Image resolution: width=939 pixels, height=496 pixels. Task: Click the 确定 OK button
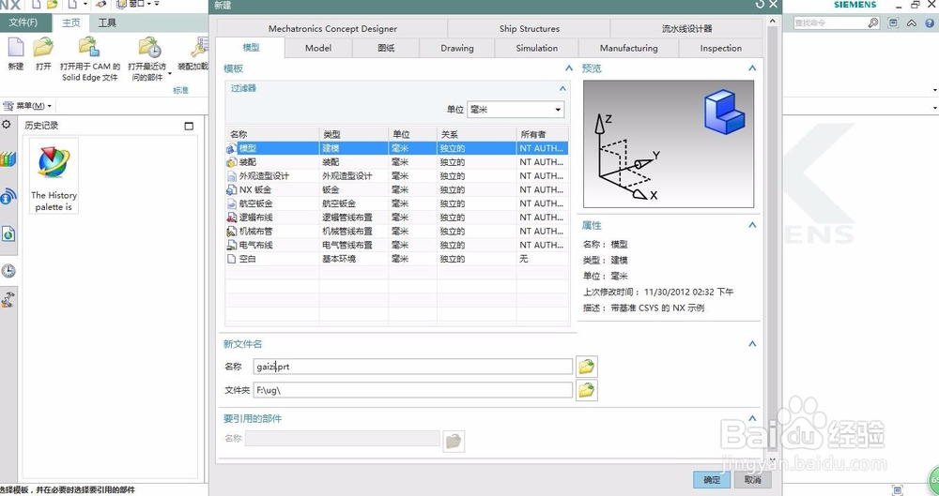[x=712, y=479]
